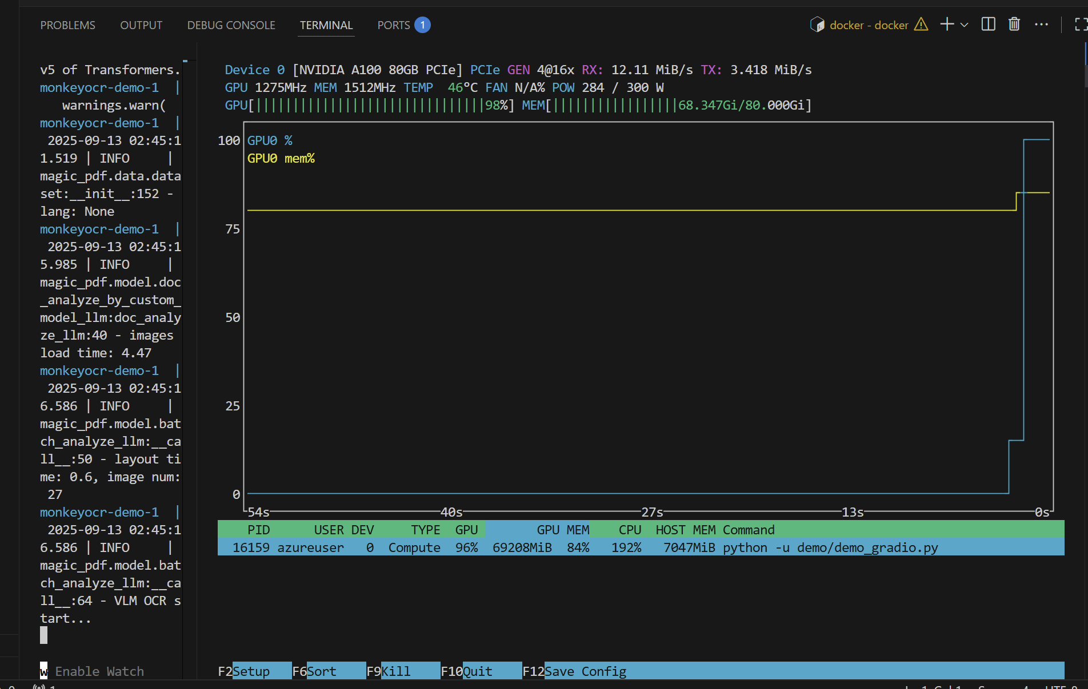The image size is (1088, 689).
Task: Click the GPU MEM column header
Action: tap(562, 530)
